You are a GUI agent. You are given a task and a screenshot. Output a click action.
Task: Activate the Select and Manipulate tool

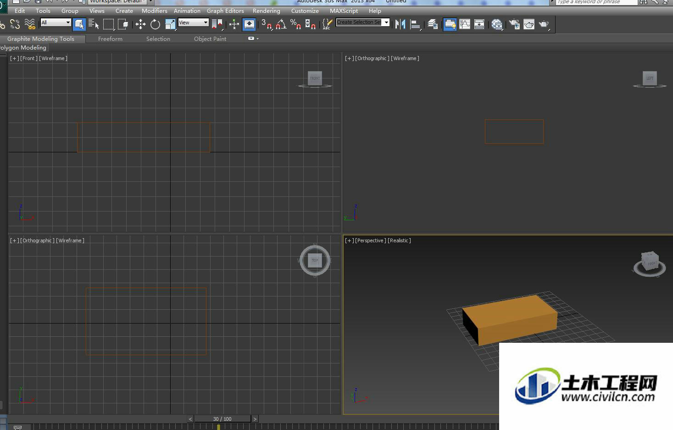pos(234,24)
